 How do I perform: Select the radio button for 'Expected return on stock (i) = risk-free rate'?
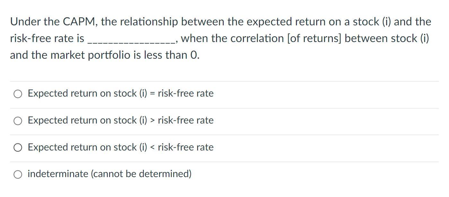pyautogui.click(x=18, y=94)
